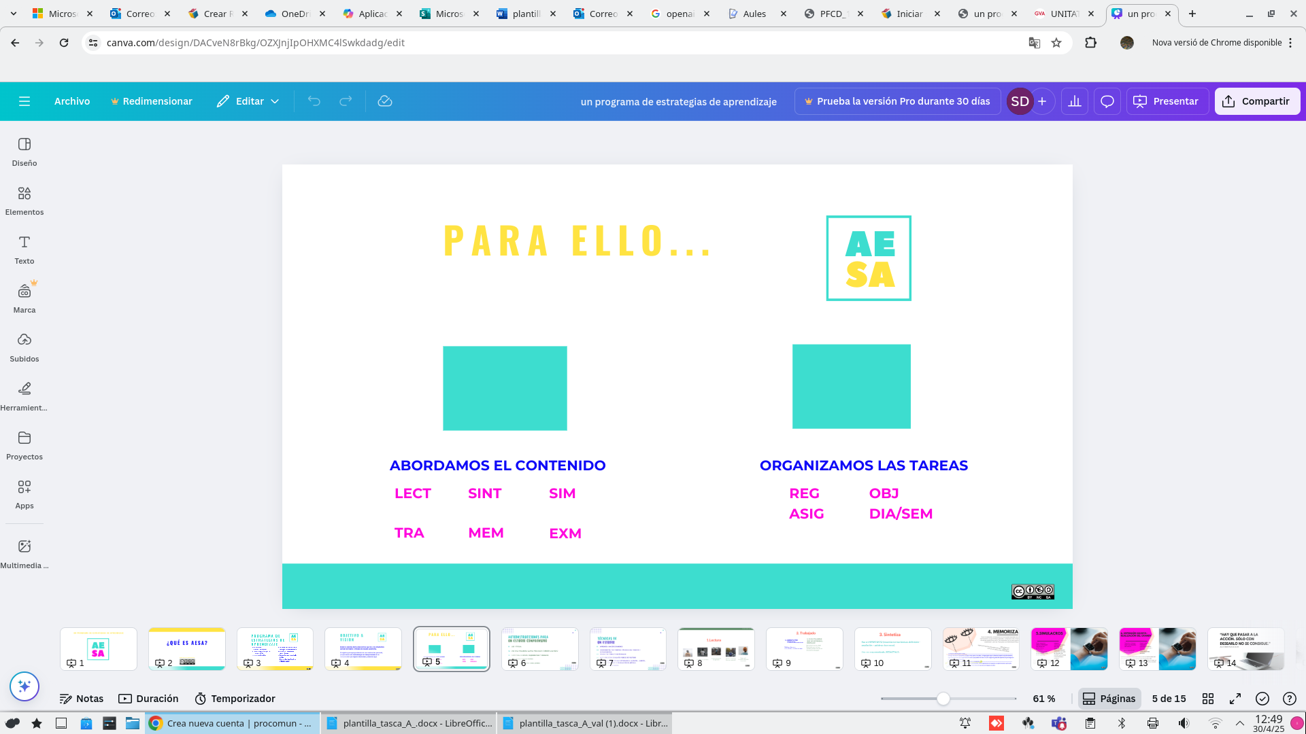Toggle the grid view of pages

[x=1208, y=699]
